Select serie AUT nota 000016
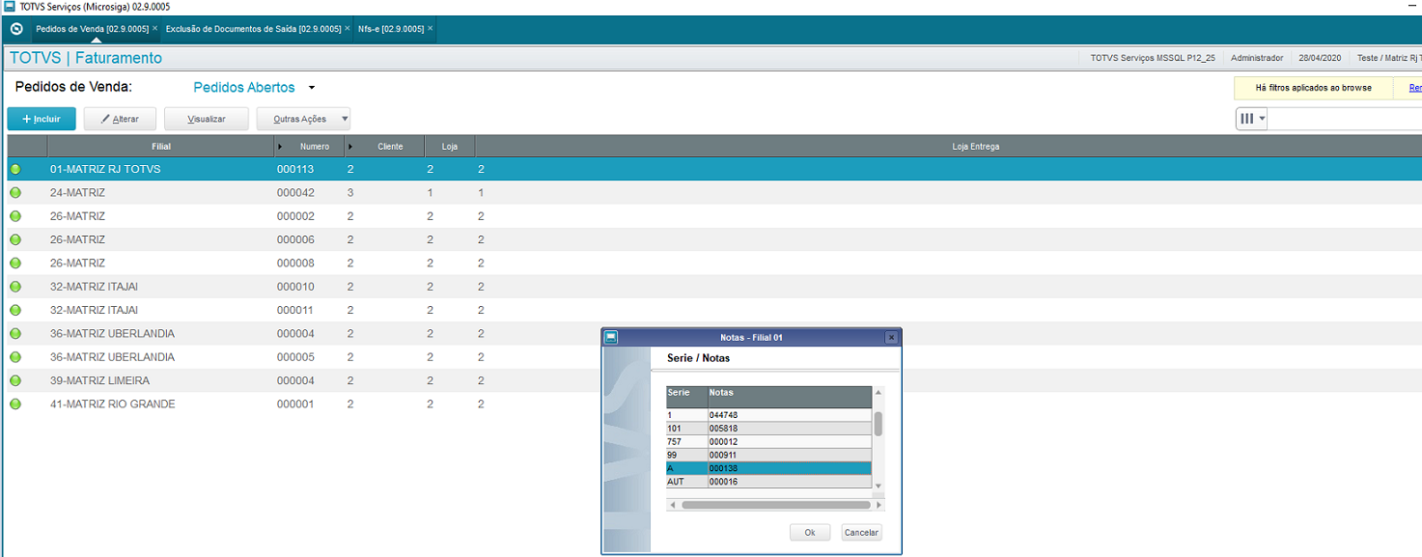The width and height of the screenshot is (1422, 557). 768,482
